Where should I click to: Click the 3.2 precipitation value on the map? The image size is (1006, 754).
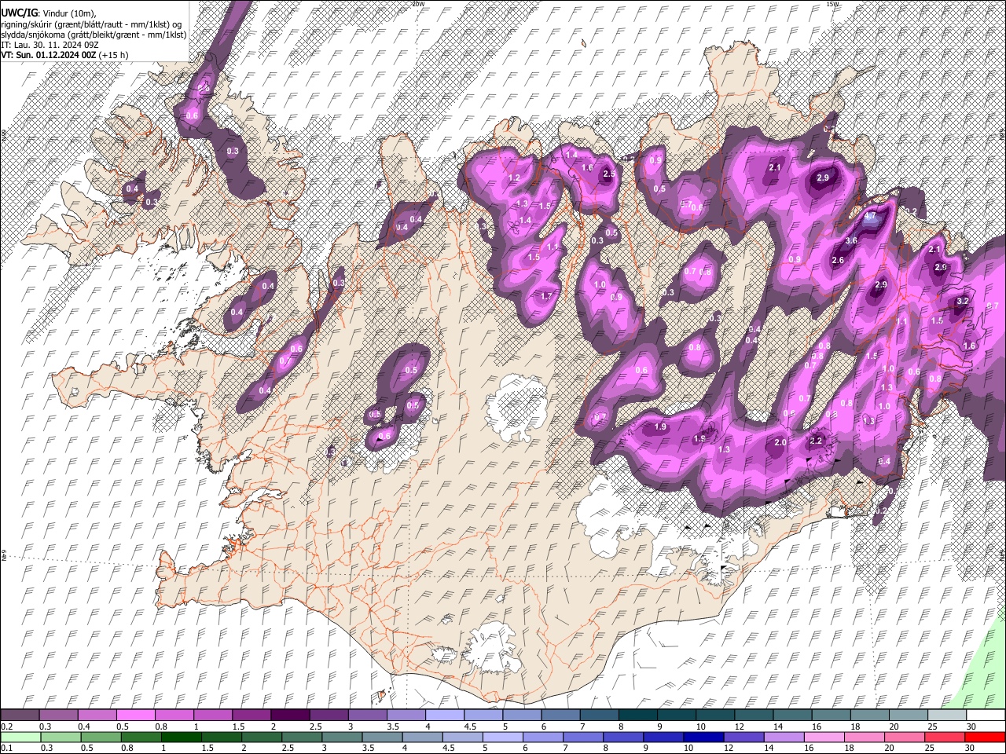(962, 302)
